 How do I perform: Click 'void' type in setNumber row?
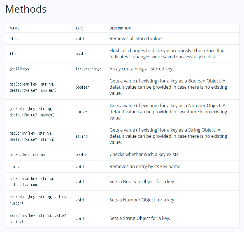click(80, 200)
